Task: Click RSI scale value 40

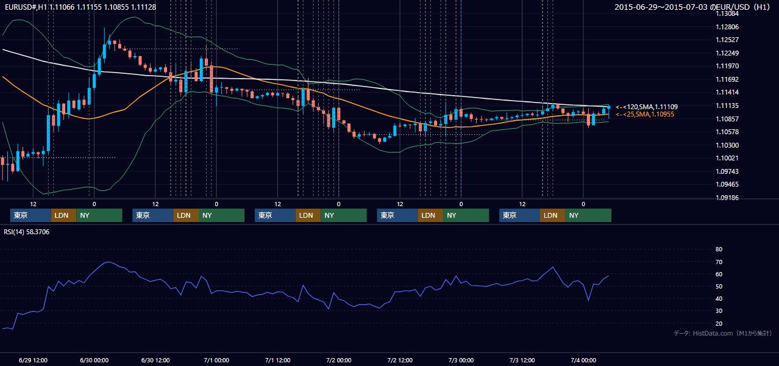Action: (719, 298)
